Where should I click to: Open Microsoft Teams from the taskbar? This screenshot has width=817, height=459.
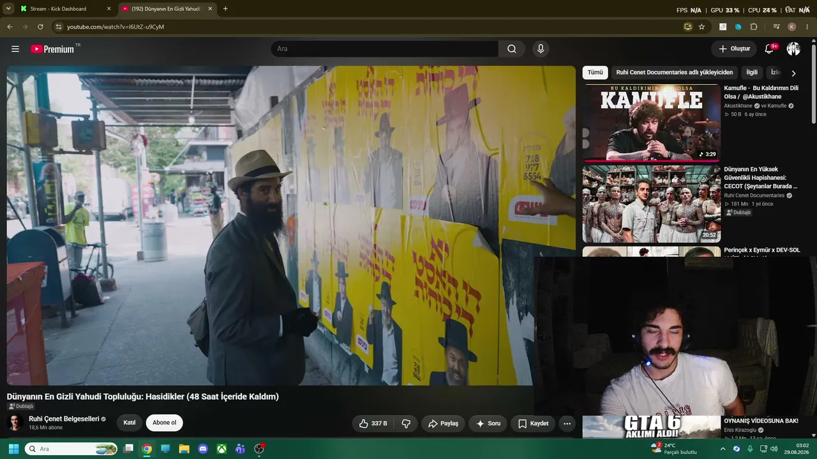pos(240,449)
